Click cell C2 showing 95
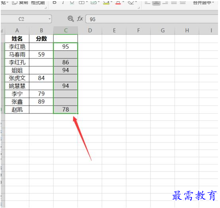Image resolution: width=220 pixels, height=208 pixels. coord(65,47)
